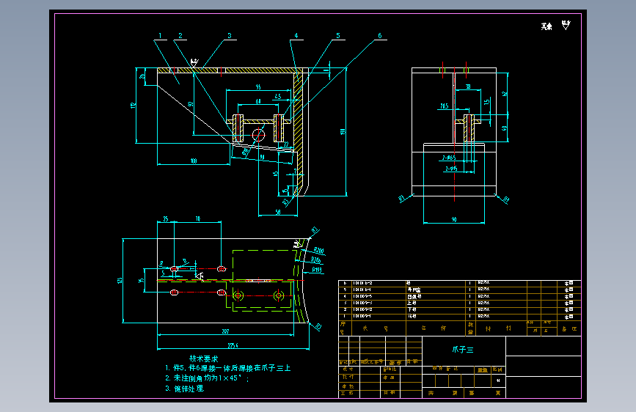Select the 2-Φ6.5 hole callout
The width and height of the screenshot is (636, 412).
pyautogui.click(x=449, y=158)
